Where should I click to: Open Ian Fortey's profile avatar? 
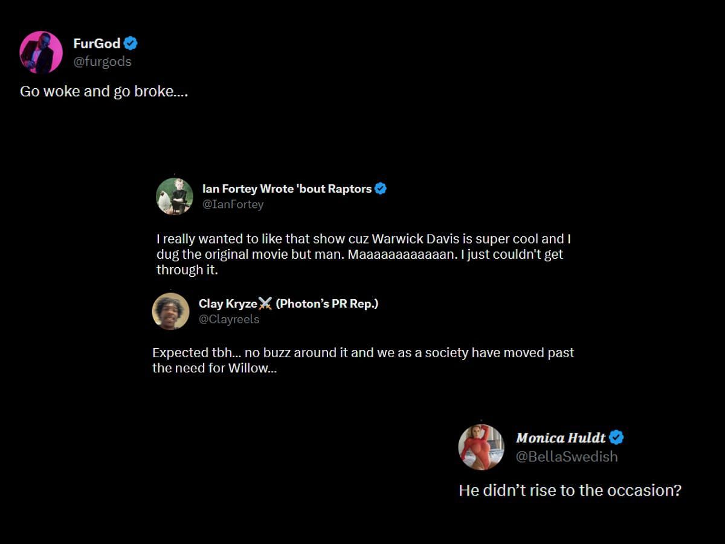175,196
